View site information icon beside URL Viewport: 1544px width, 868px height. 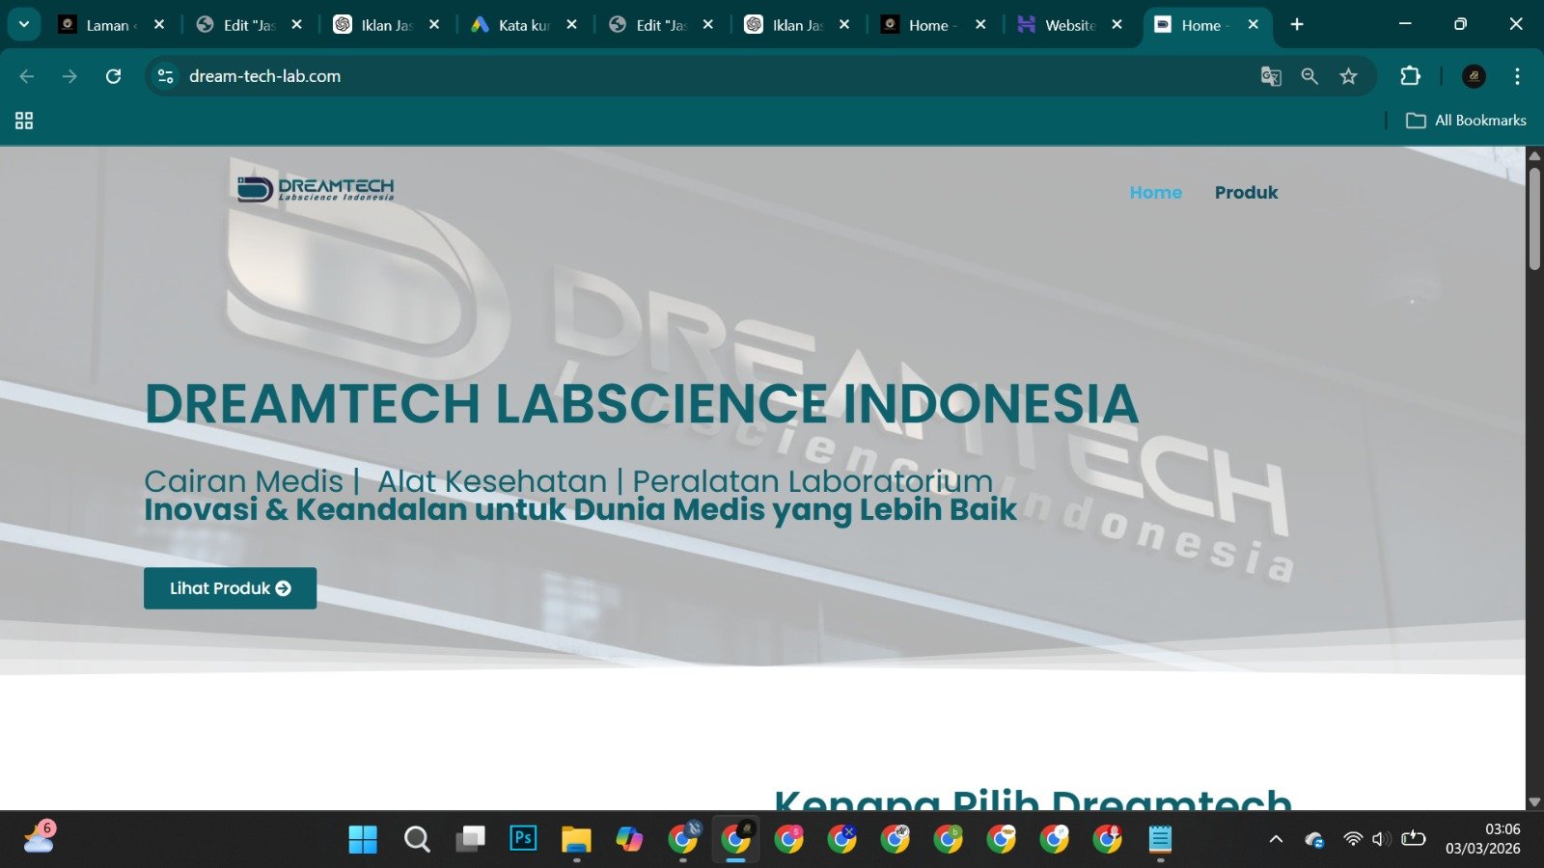pos(166,76)
